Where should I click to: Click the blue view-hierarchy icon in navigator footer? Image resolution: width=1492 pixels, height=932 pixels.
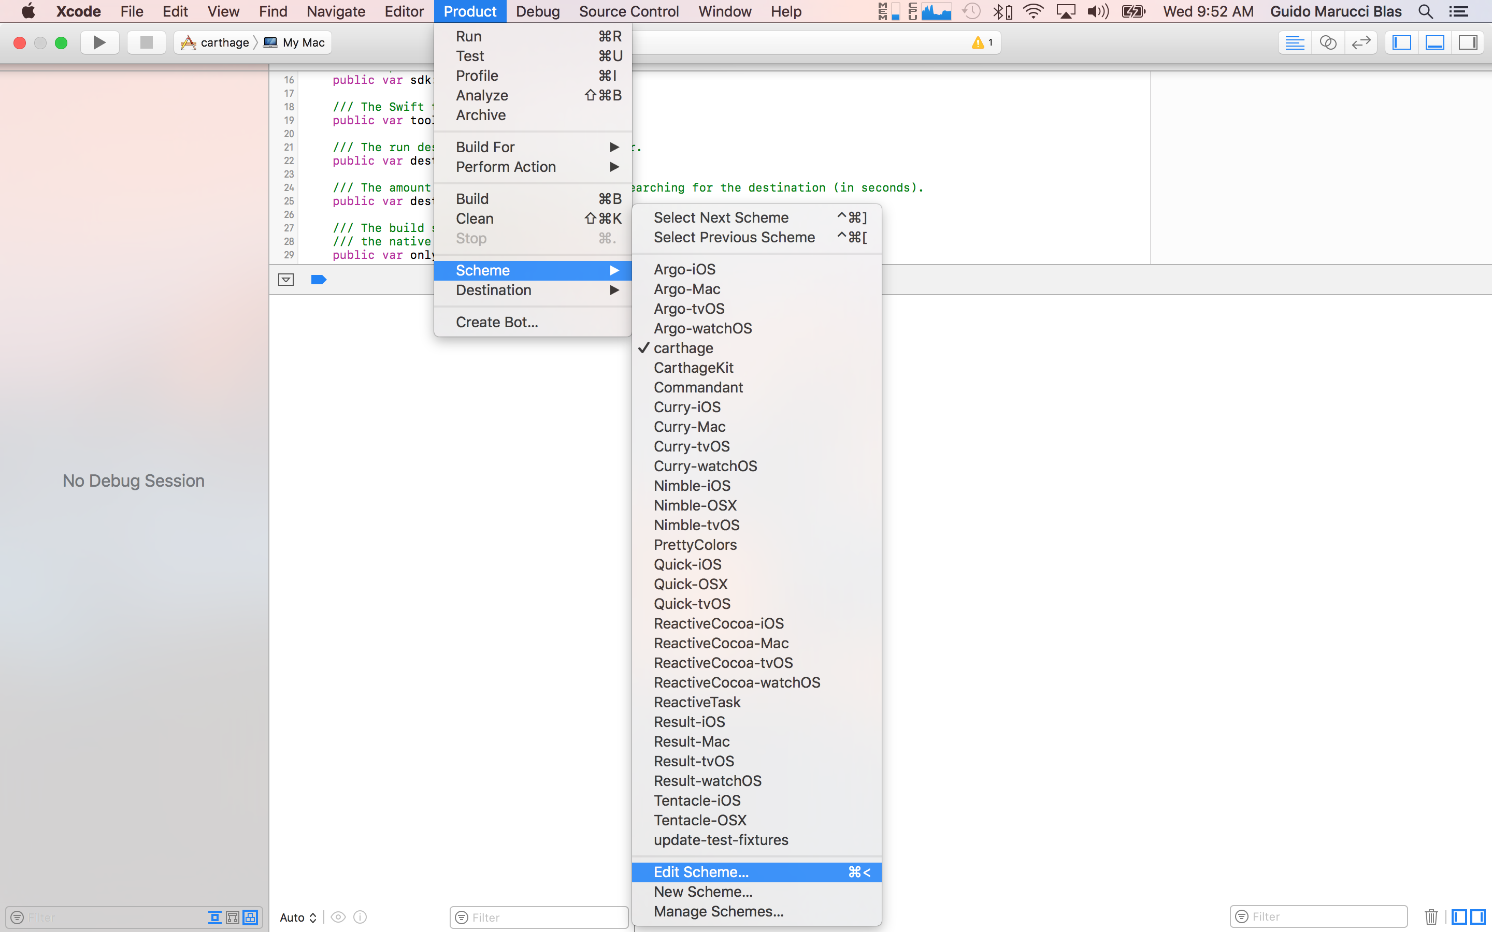click(x=250, y=917)
